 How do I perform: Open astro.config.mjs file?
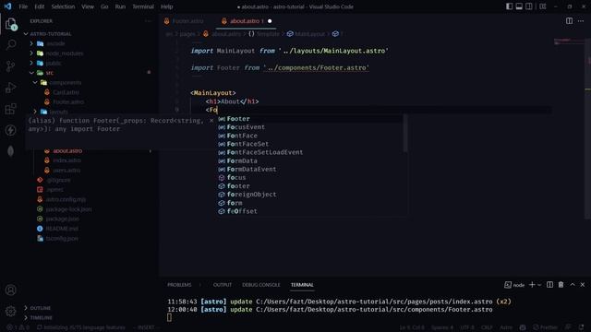coord(66,199)
